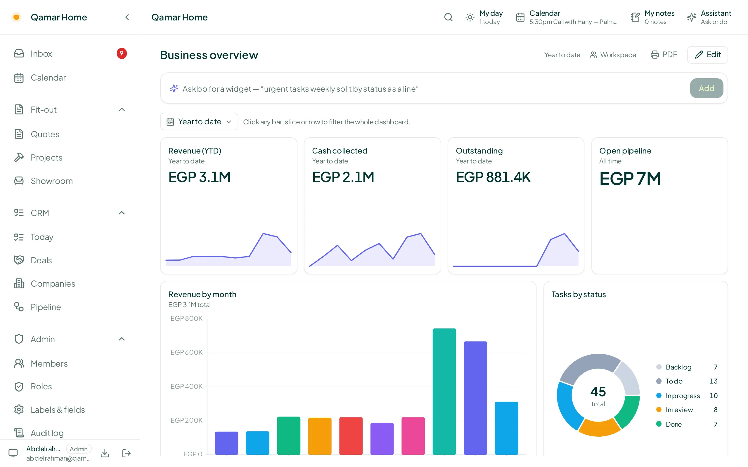Open the Year to date dropdown

[199, 122]
